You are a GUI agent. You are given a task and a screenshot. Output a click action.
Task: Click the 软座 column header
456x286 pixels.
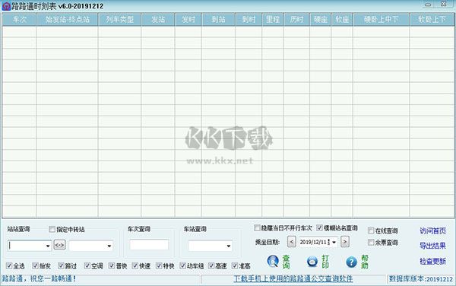(x=342, y=20)
